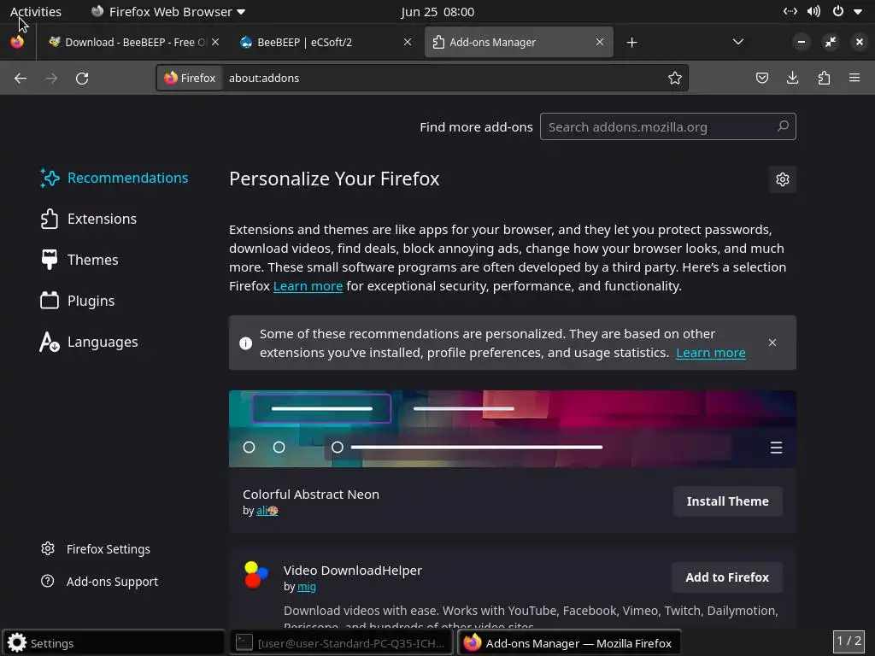This screenshot has width=875, height=656.
Task: Expand the list all tabs chevron
Action: pos(737,42)
